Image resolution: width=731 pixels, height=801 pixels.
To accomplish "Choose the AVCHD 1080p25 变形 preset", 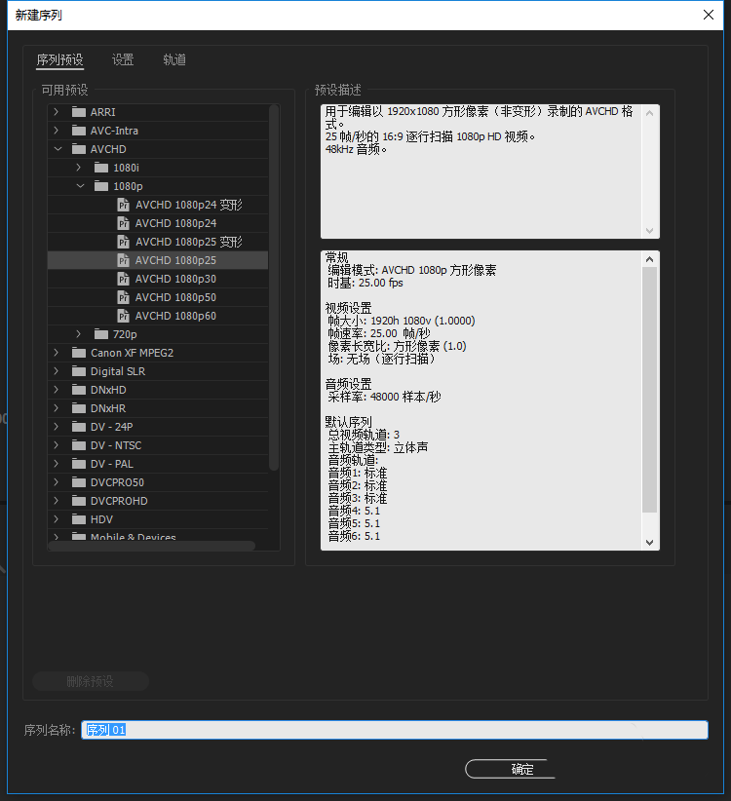I will (x=188, y=242).
